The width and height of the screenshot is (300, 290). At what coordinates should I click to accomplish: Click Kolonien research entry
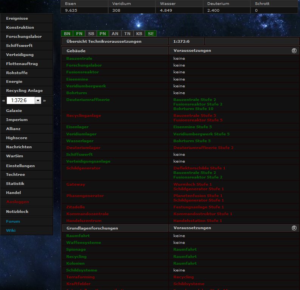point(75,264)
